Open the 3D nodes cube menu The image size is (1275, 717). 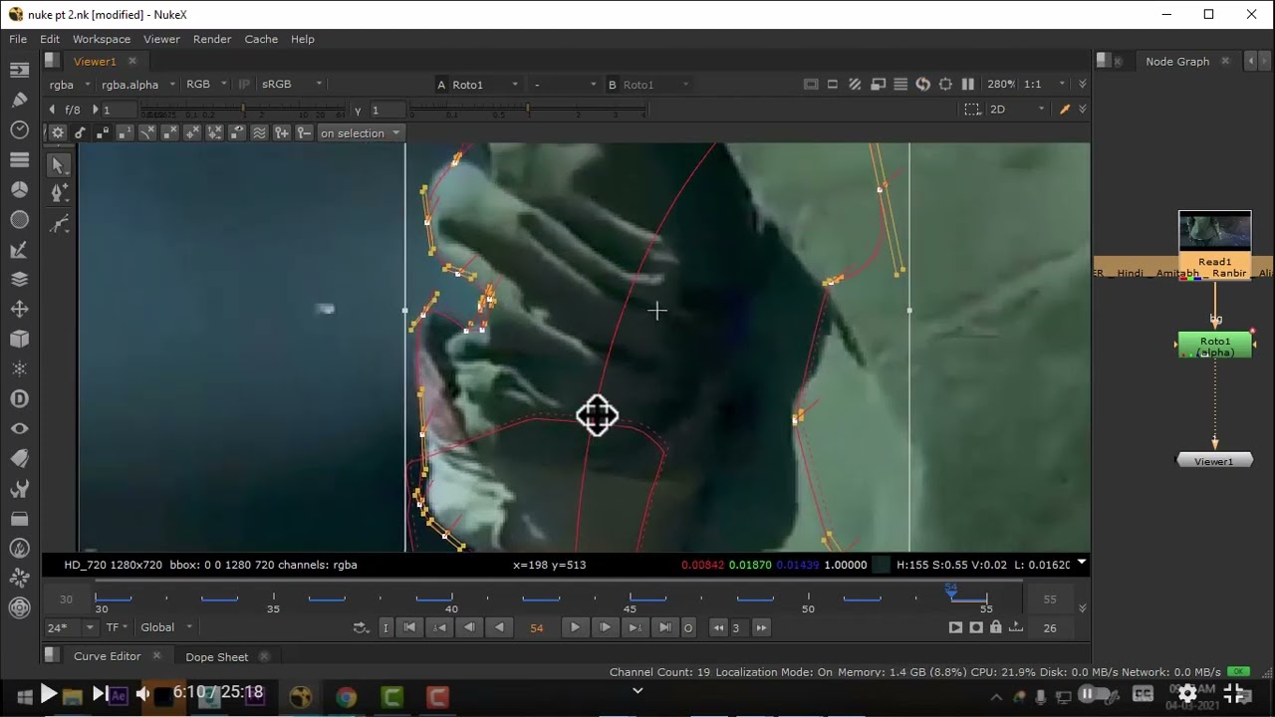(x=19, y=339)
